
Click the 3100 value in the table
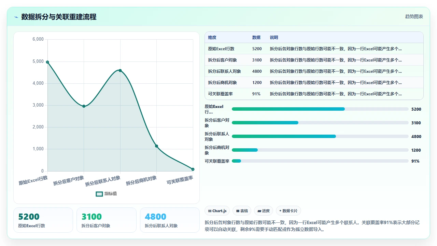pyautogui.click(x=257, y=60)
